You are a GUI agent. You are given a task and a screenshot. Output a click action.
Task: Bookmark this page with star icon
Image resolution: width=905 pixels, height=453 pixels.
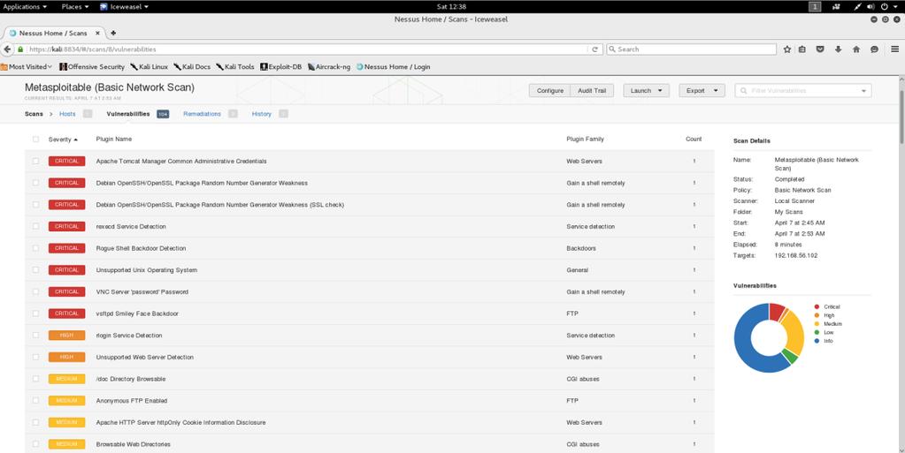[x=787, y=49]
